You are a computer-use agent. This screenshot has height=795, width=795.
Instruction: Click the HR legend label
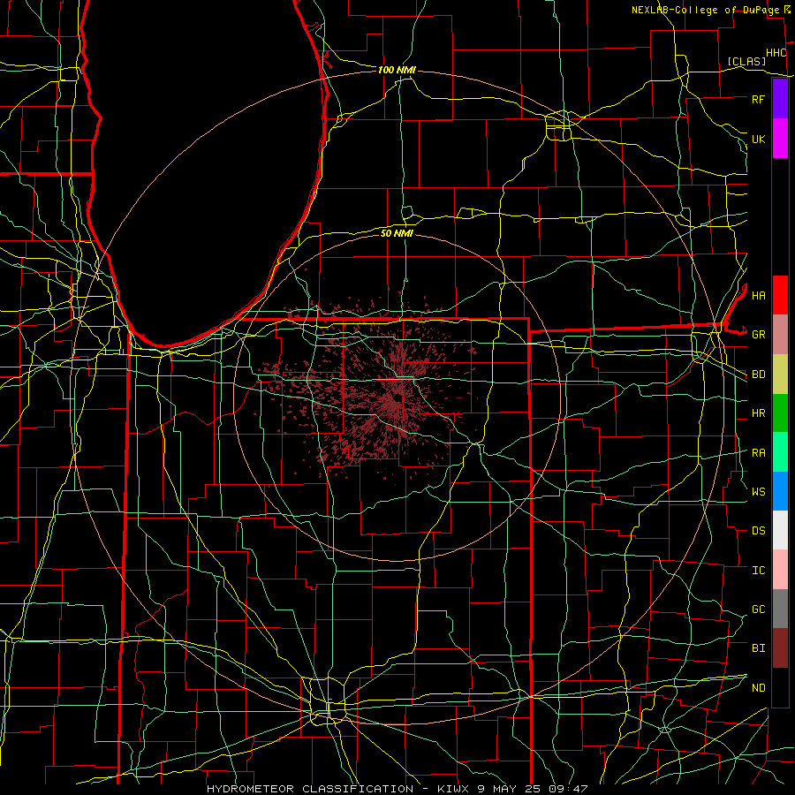click(x=758, y=413)
